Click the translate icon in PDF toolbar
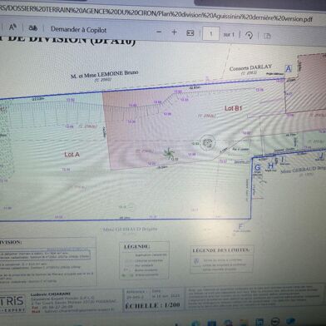Image resolution: width=326 pixels, height=326 pixels. [x=32, y=28]
